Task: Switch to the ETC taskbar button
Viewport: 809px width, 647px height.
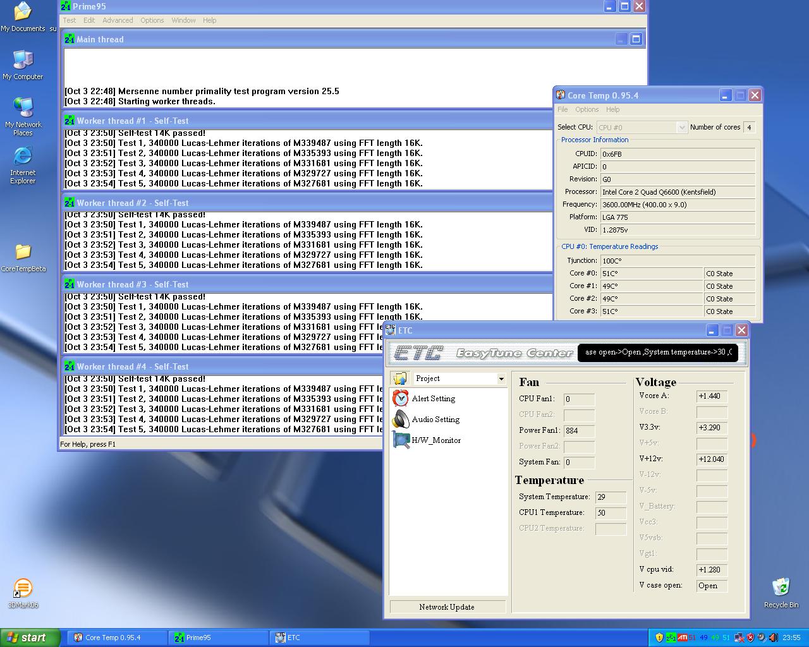Action: pyautogui.click(x=320, y=638)
